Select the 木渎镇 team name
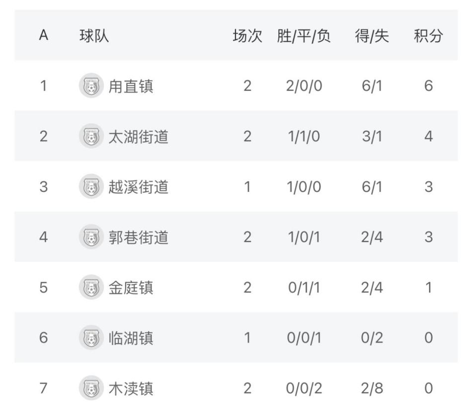472x412 pixels. (131, 389)
